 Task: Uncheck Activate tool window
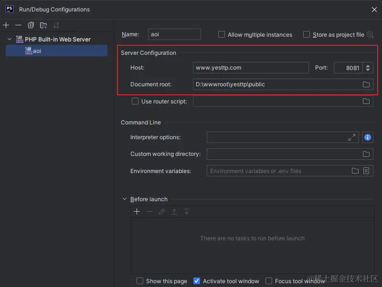click(197, 281)
